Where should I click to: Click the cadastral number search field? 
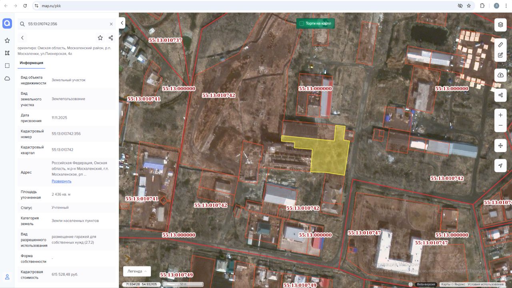click(66, 24)
